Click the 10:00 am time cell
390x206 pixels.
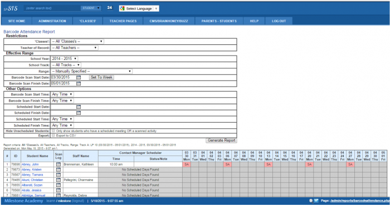click(x=116, y=164)
